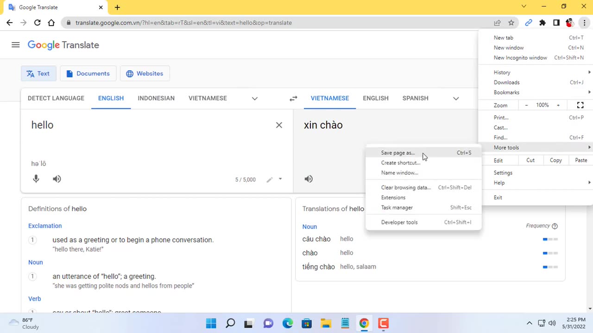This screenshot has height=333, width=593.
Task: Choose 'Create shortcut...' from More tools
Action: point(423,163)
